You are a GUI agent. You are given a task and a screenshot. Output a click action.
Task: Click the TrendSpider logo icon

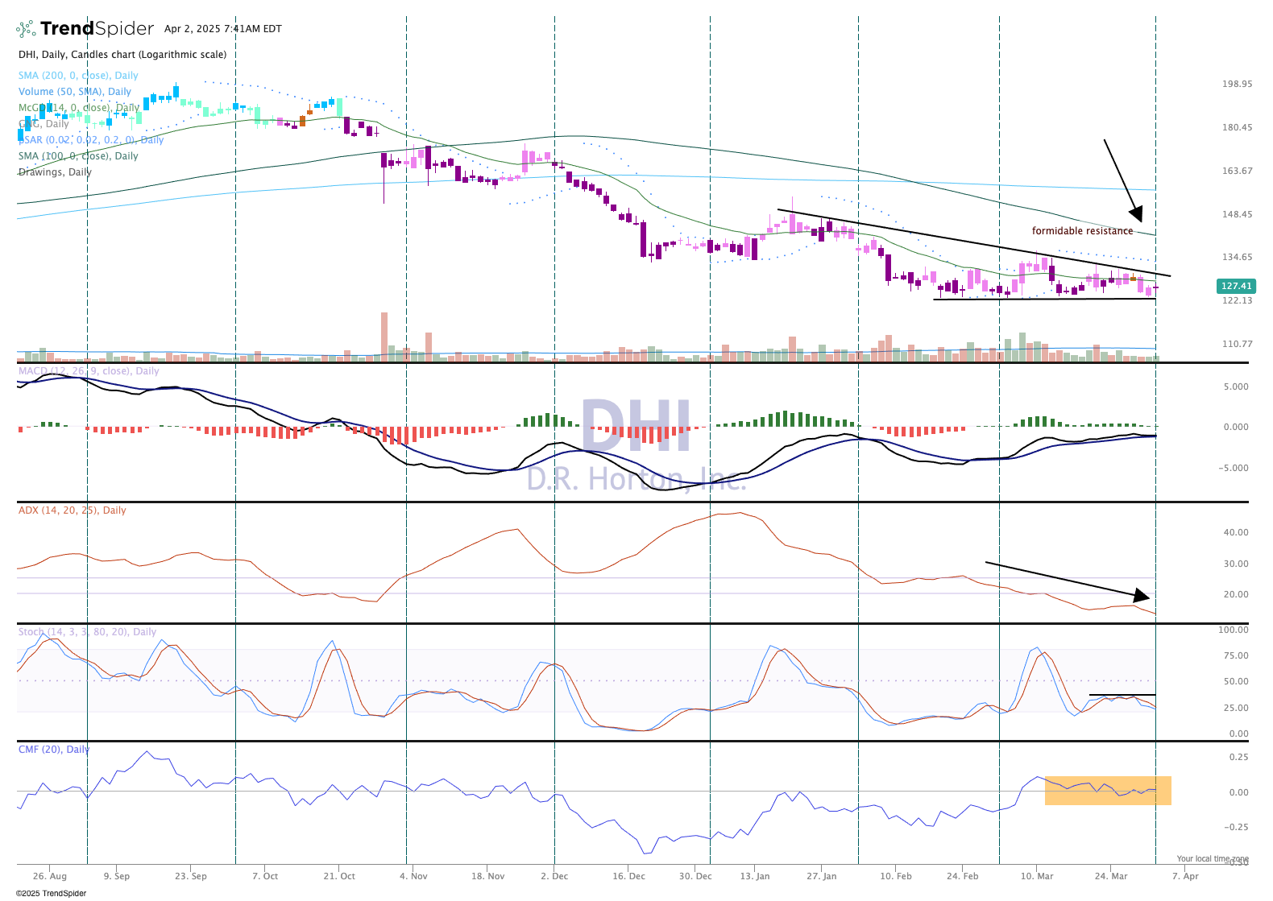click(x=27, y=29)
